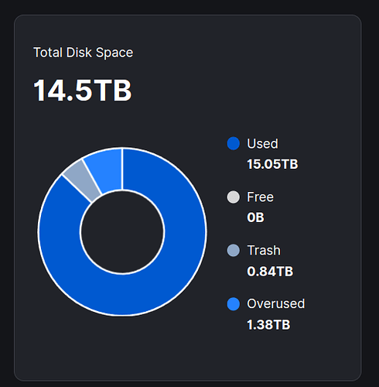Click the empty center of the donut chart
The height and width of the screenshot is (387, 379).
[122, 232]
